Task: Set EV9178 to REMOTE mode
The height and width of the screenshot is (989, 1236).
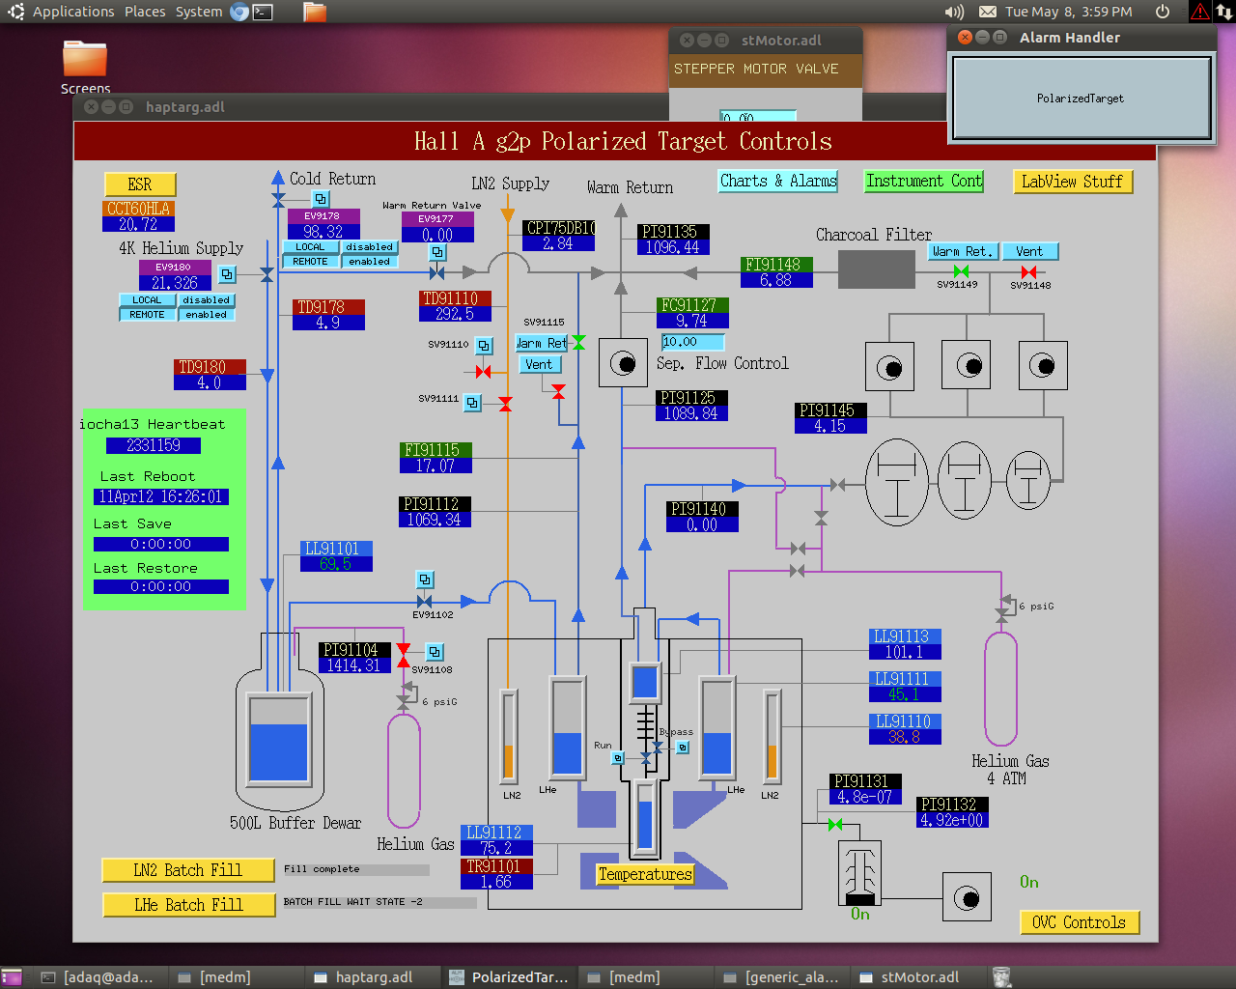Action: pos(310,262)
